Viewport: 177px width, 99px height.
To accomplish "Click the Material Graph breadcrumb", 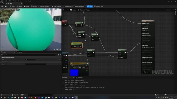I will pos(85,10).
